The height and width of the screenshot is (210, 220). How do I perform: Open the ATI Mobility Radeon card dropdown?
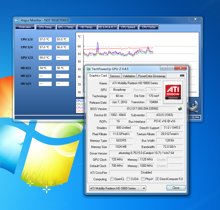point(118,188)
